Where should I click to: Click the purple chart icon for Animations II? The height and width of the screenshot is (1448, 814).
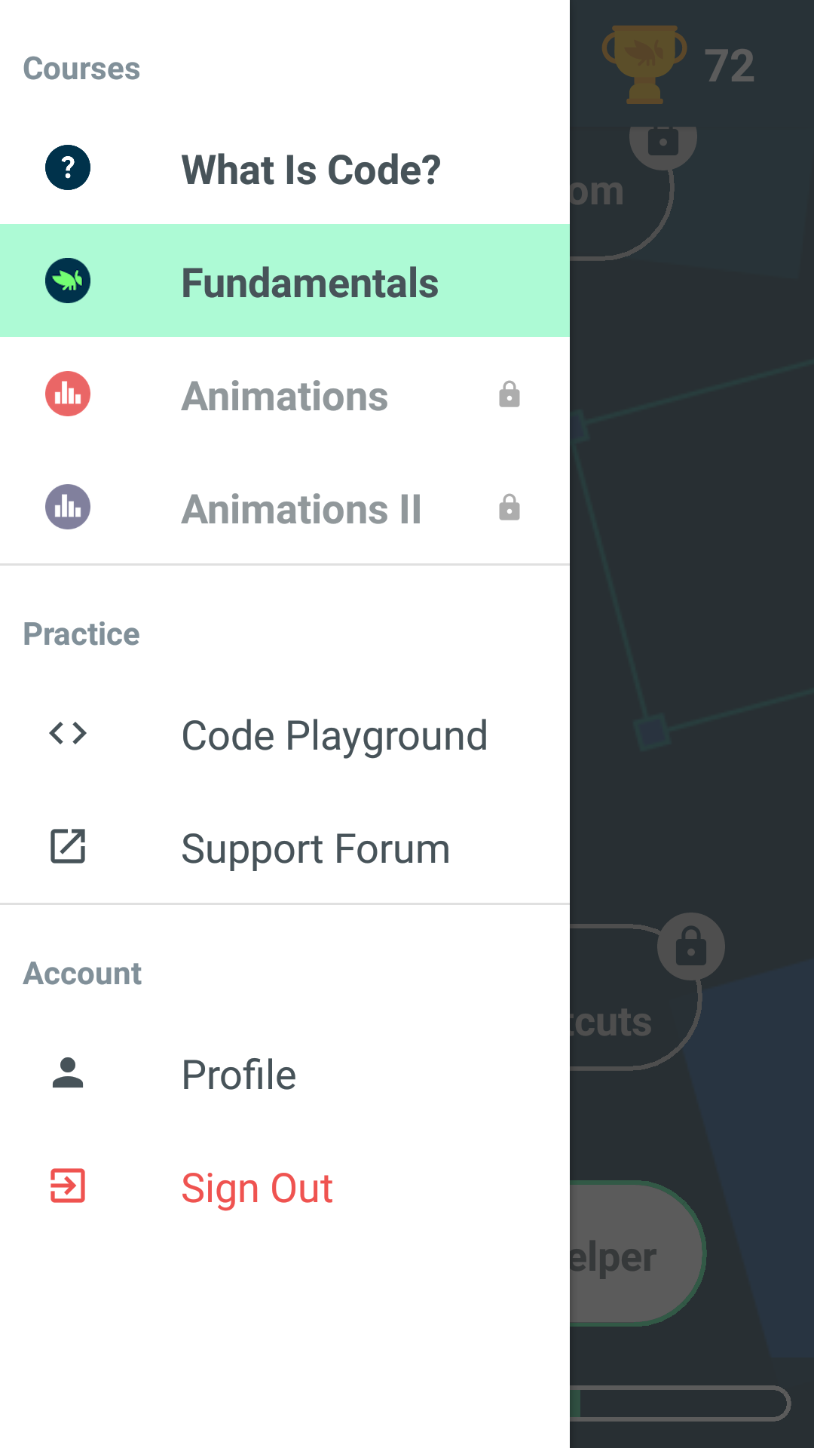[68, 507]
